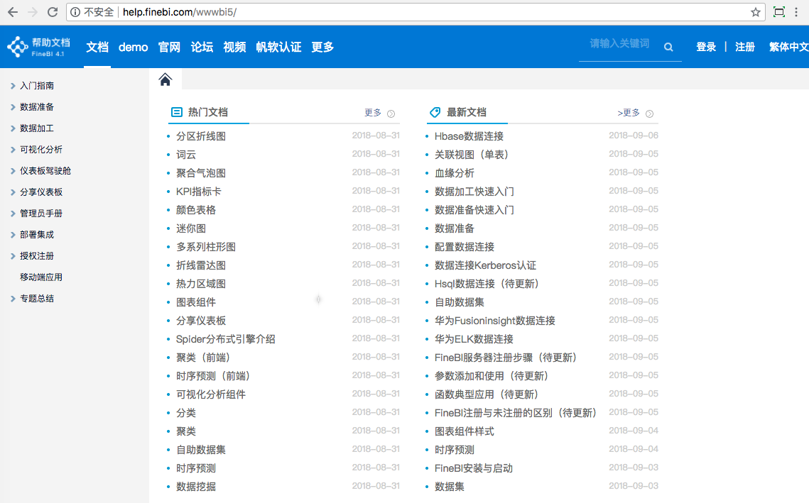Click the 登录 login link
Image resolution: width=809 pixels, height=503 pixels.
tap(706, 47)
